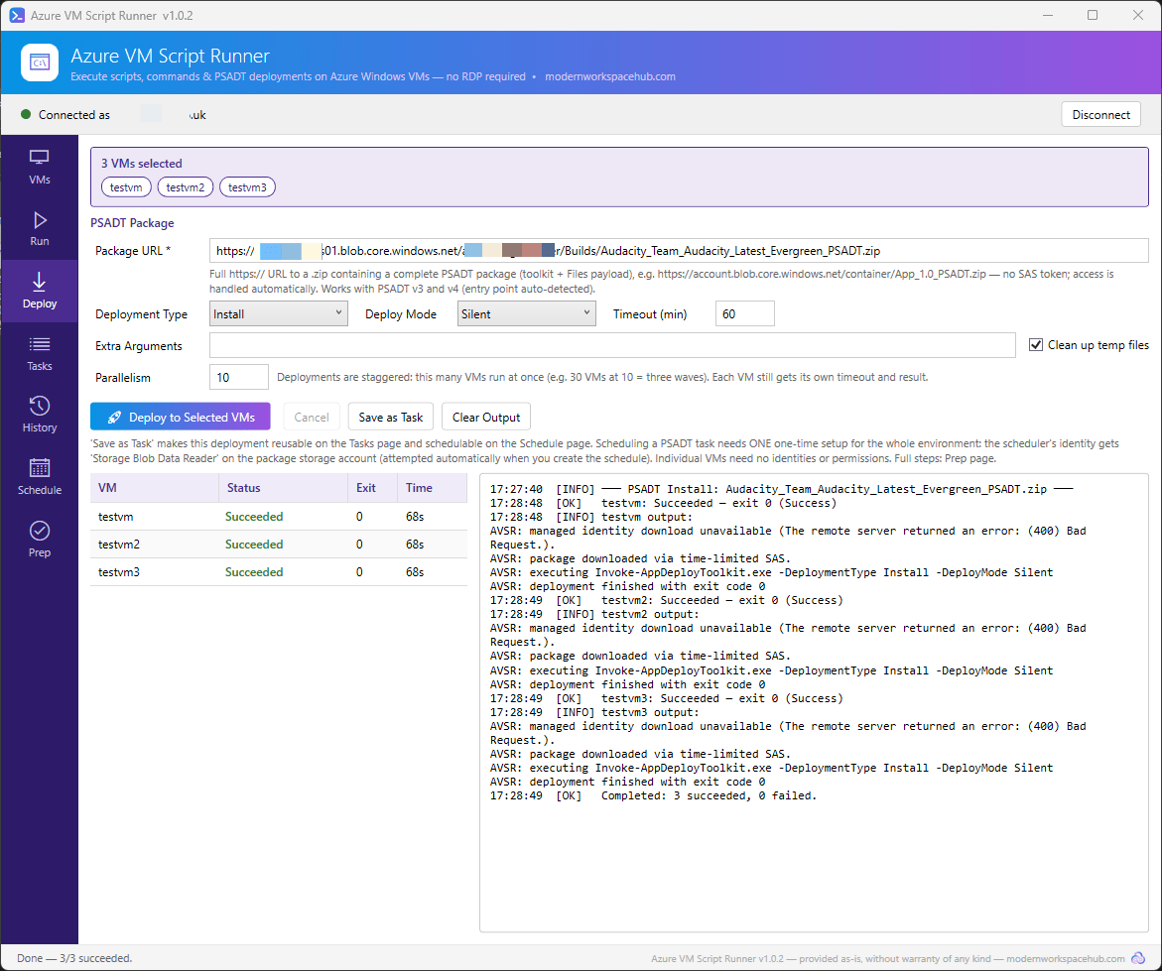Sort by the Status column header

click(x=283, y=487)
